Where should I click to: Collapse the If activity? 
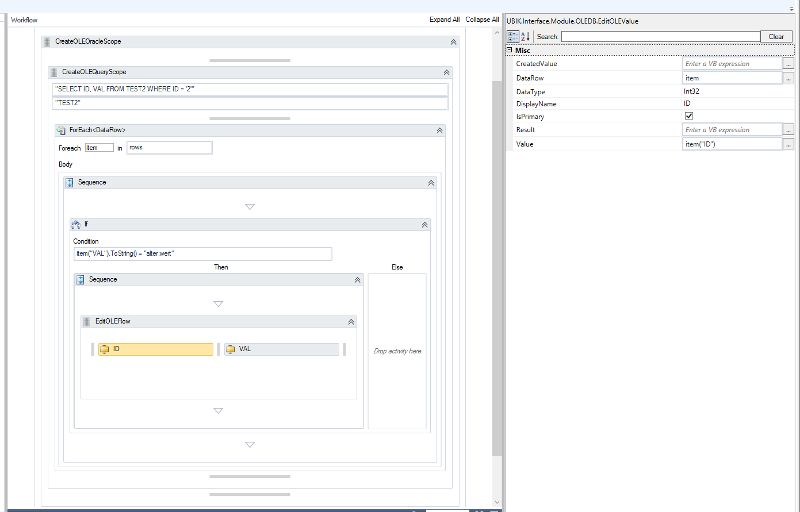click(424, 225)
